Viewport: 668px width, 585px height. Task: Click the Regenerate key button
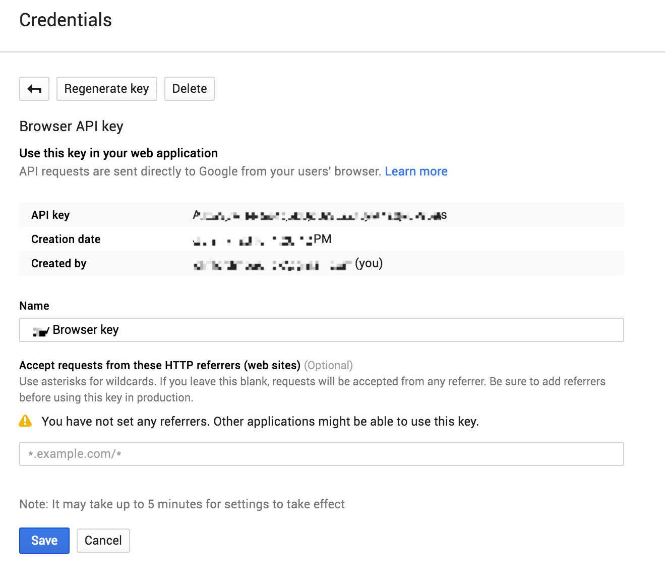(x=106, y=88)
